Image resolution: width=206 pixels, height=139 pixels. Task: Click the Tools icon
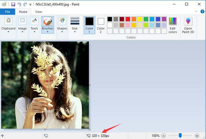[34, 20]
